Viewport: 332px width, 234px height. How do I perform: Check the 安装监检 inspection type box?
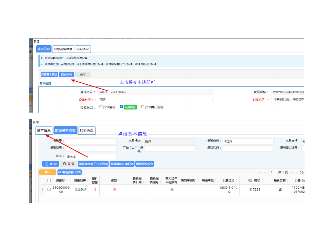101,107
